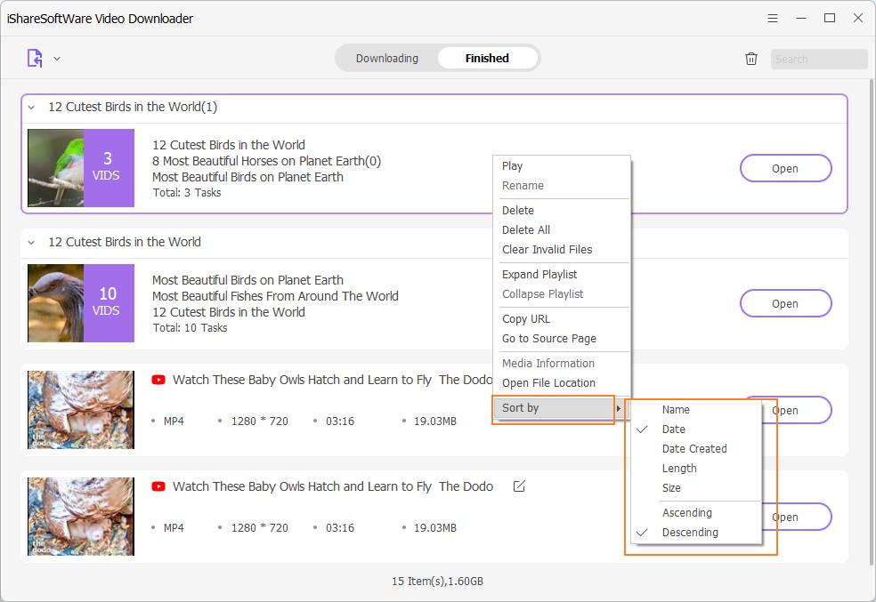Open the Sort by submenu entry
The width and height of the screenshot is (876, 602).
562,408
